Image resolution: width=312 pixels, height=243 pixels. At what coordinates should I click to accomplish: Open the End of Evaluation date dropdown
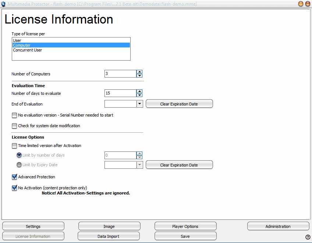139,104
